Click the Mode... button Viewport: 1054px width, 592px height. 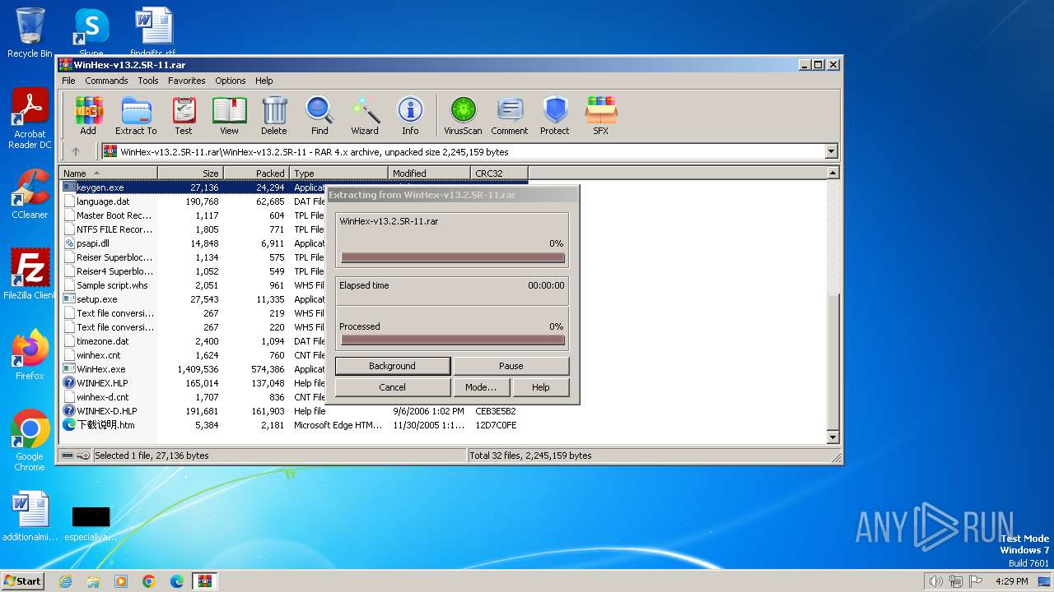pyautogui.click(x=481, y=387)
